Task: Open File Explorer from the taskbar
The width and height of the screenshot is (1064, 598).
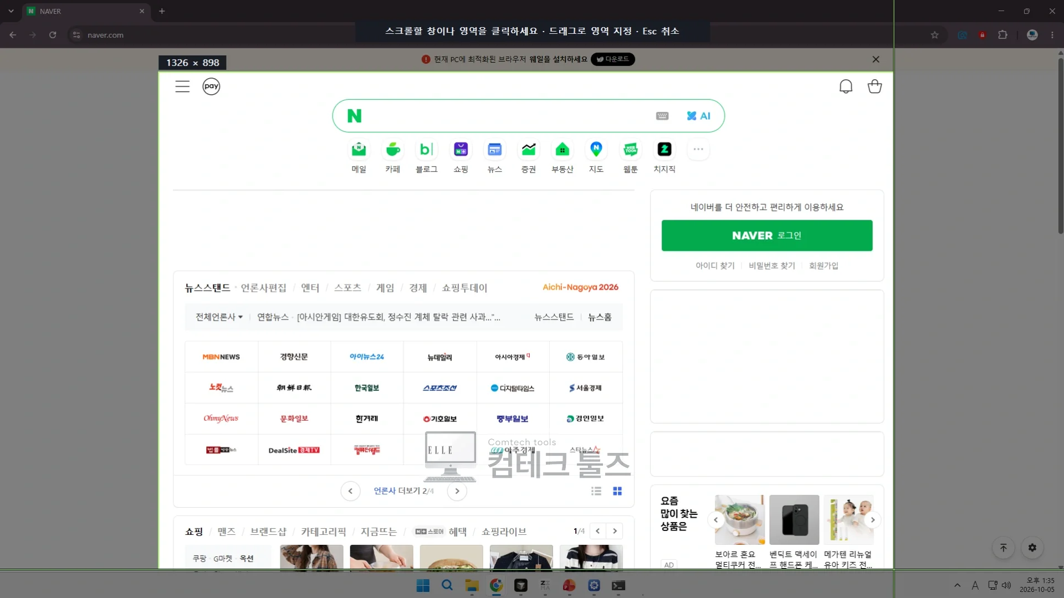Action: click(x=472, y=585)
